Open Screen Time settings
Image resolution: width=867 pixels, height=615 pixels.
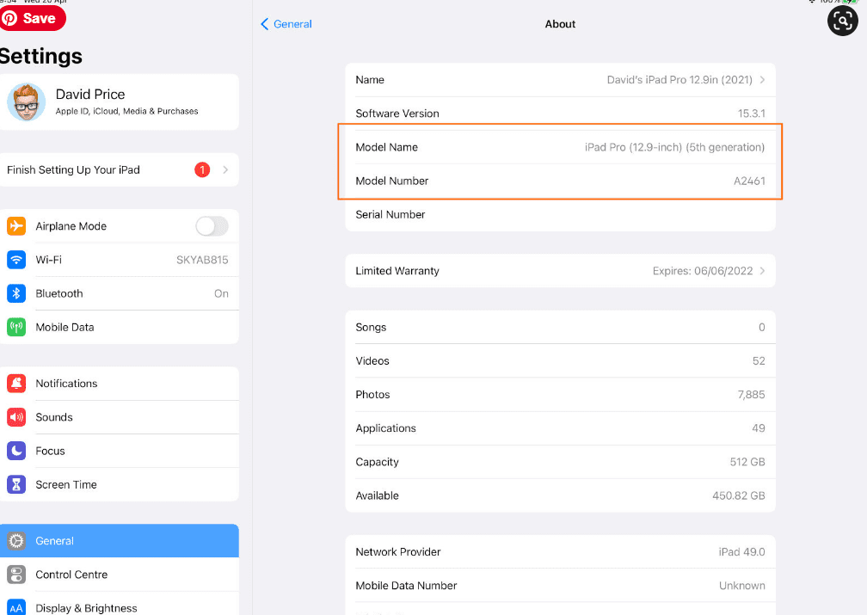[x=120, y=484]
